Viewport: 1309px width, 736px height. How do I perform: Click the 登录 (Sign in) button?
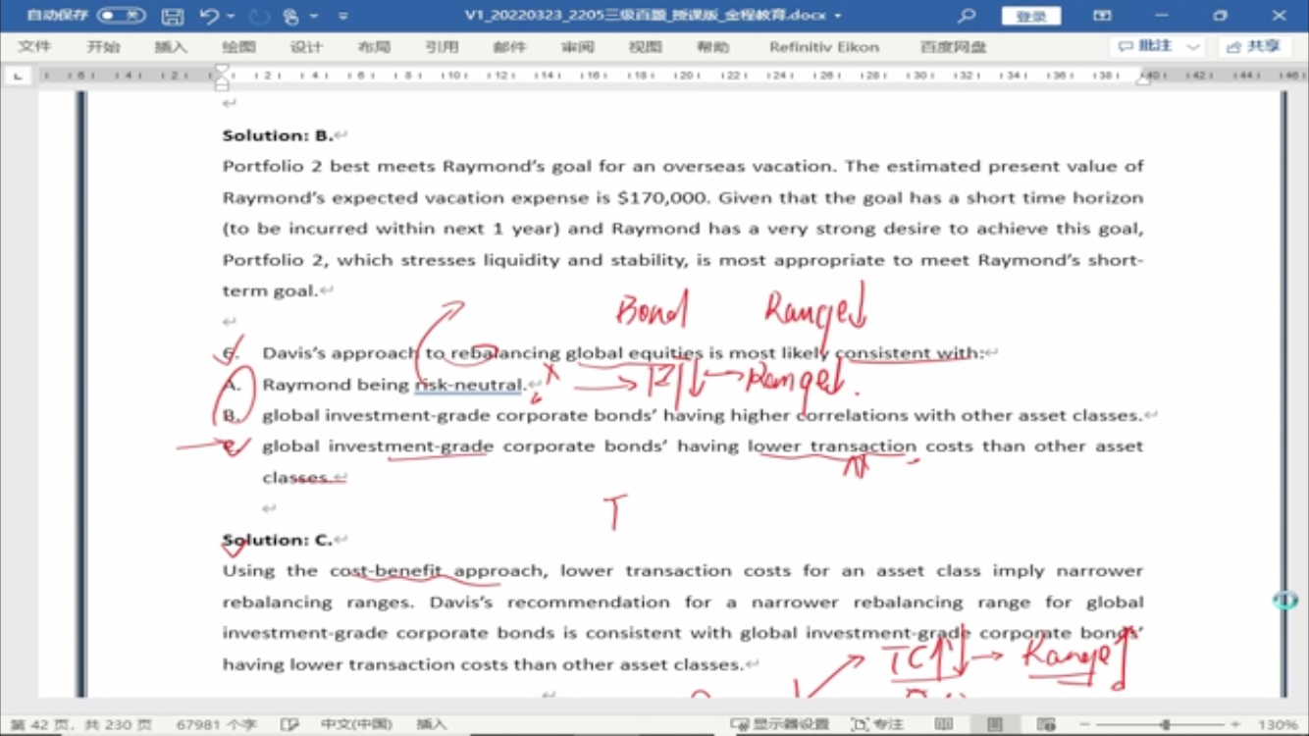pyautogui.click(x=1030, y=16)
